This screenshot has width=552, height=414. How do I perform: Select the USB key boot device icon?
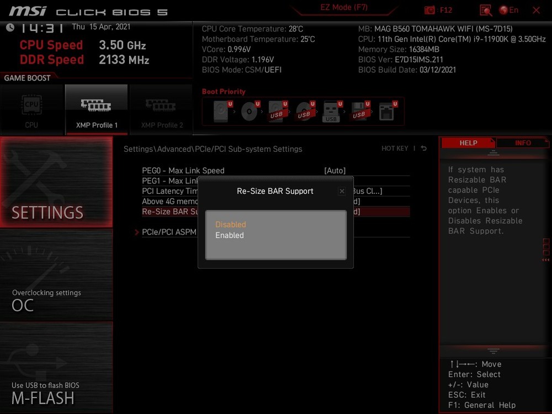(x=332, y=112)
